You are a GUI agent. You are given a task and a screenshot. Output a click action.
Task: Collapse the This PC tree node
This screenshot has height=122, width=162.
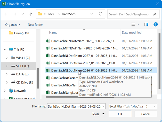[5, 49]
